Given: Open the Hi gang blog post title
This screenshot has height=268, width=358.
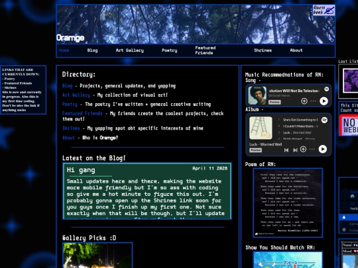Looking at the screenshot, I should [81, 170].
